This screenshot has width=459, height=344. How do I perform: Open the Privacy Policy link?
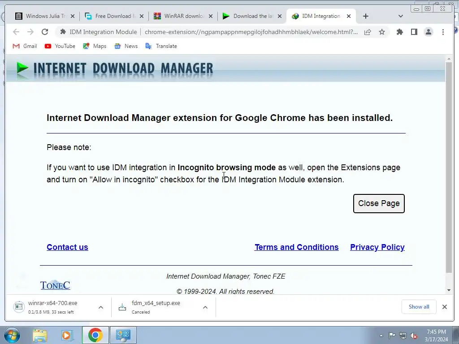[377, 247]
